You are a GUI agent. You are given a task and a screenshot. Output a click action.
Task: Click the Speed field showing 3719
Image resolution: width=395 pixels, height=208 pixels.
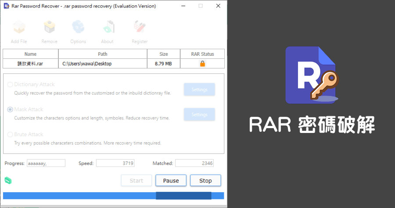coord(115,163)
